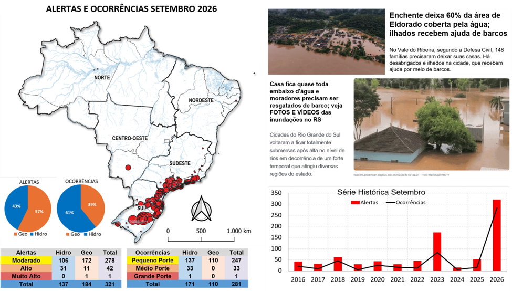Click the 1.000 km scale bar label
512x291 pixels.
click(x=239, y=231)
